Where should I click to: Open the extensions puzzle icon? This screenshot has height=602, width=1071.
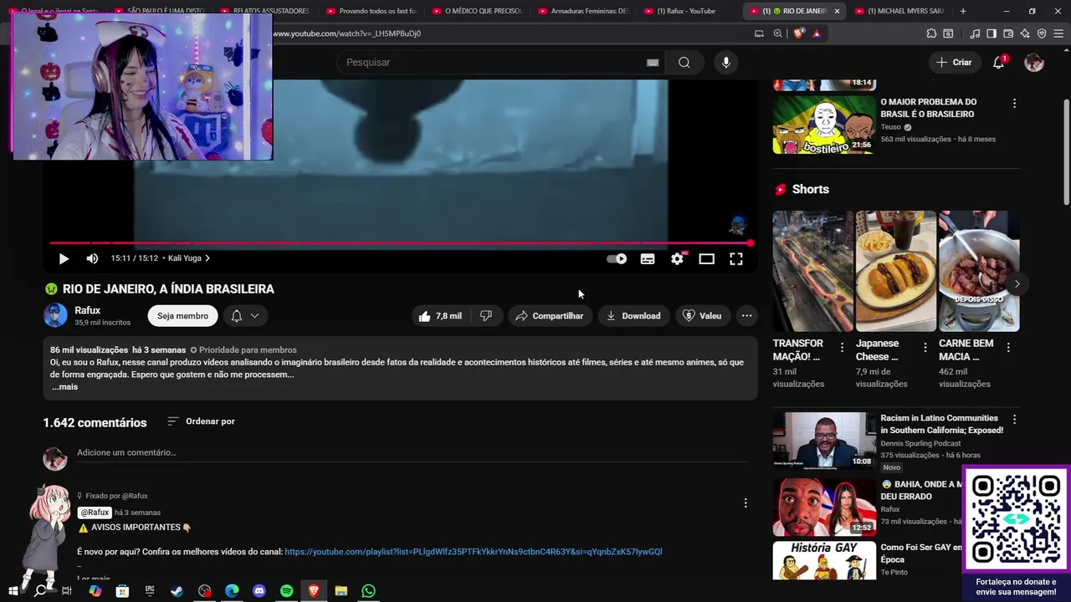click(x=931, y=33)
